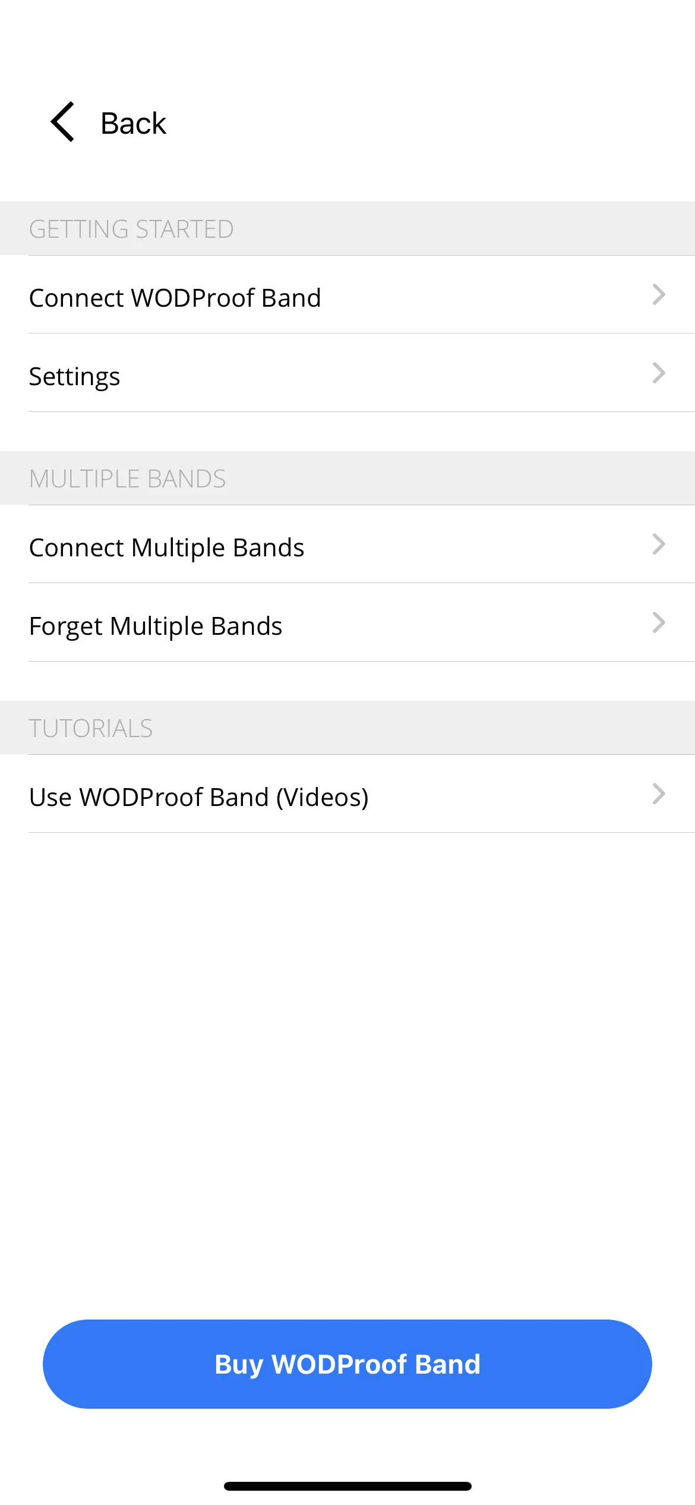Tap chevron next to Connect Multiple Bands
Screen dimensions: 695x1505
[658, 544]
